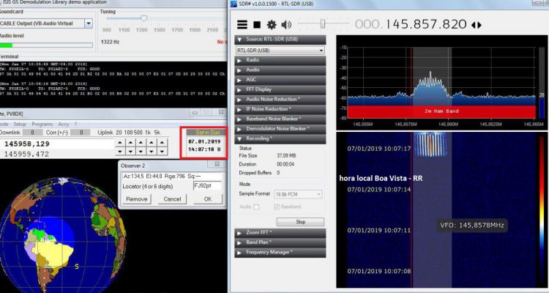Open SDR# configuration via the gear icon
This screenshot has height=293, width=549.
(x=272, y=24)
